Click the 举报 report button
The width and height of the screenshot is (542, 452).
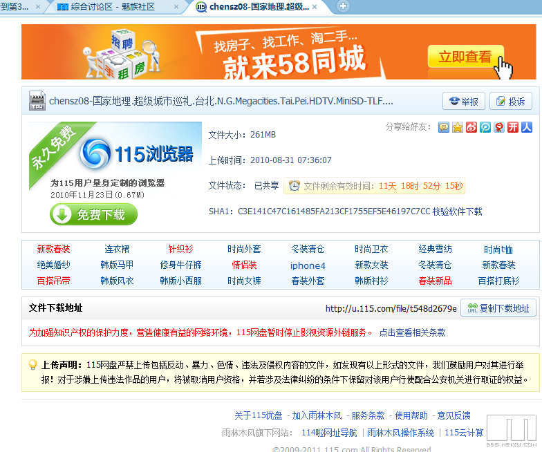click(x=463, y=101)
